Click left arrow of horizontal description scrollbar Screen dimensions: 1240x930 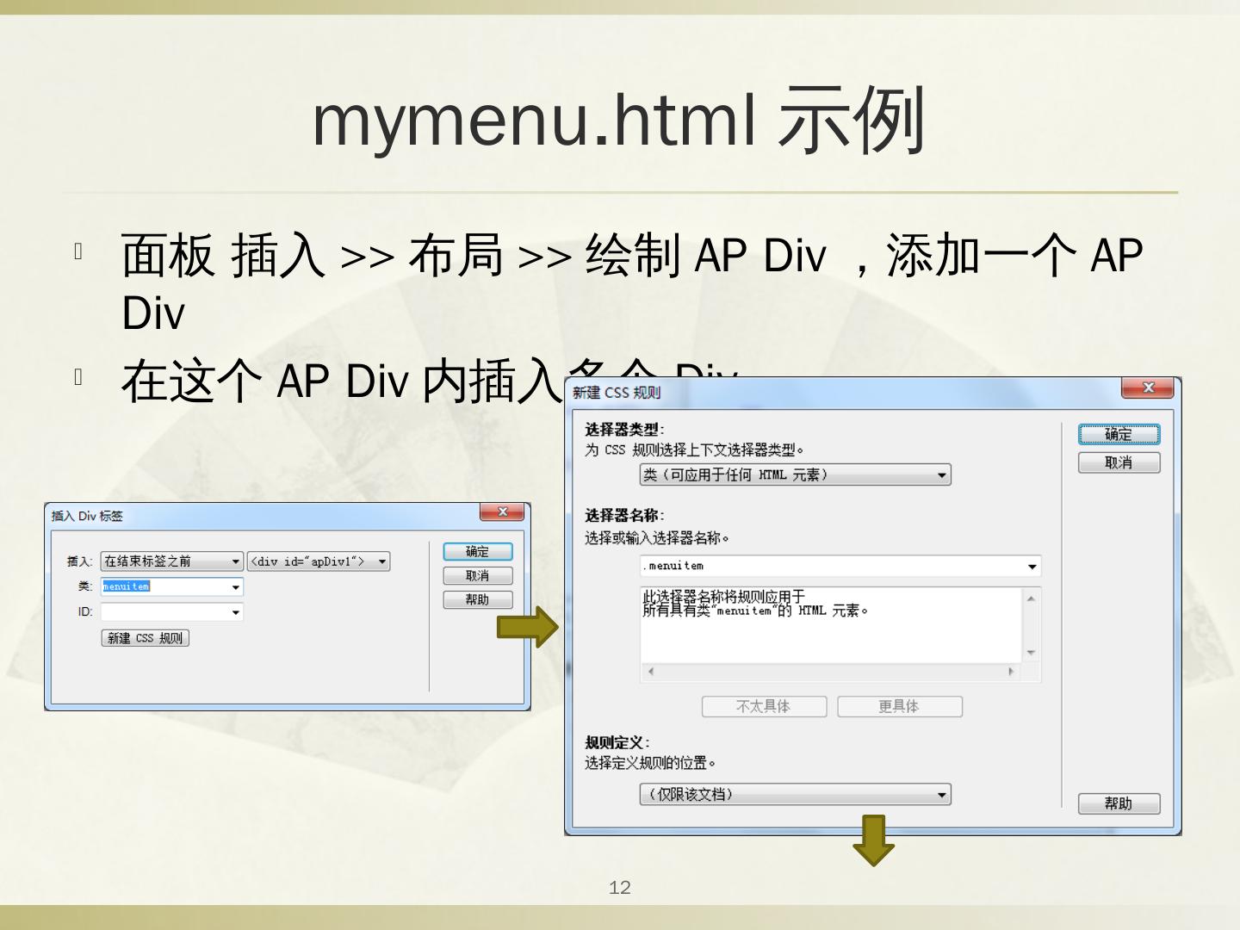pos(651,672)
